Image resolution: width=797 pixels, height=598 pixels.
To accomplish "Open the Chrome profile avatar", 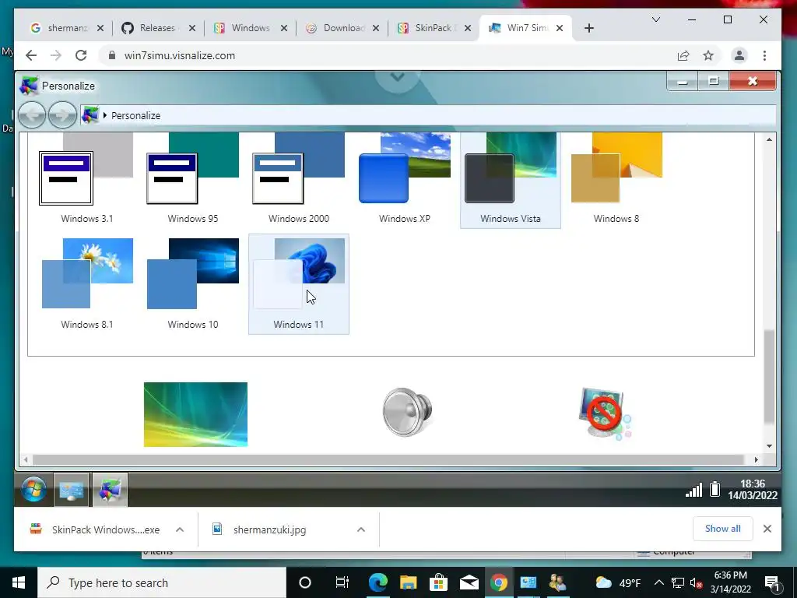I will coord(739,55).
